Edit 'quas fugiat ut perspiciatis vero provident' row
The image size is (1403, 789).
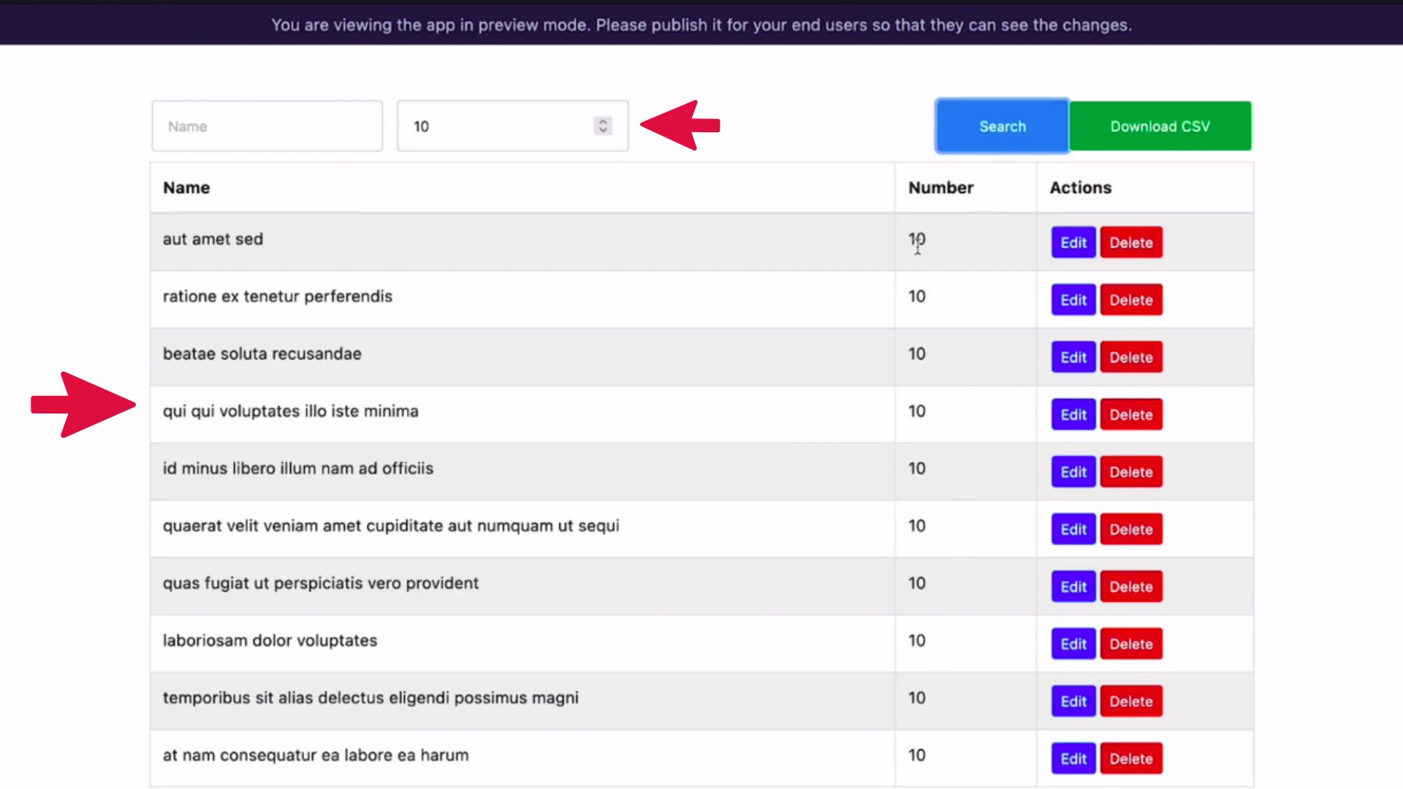(1073, 587)
